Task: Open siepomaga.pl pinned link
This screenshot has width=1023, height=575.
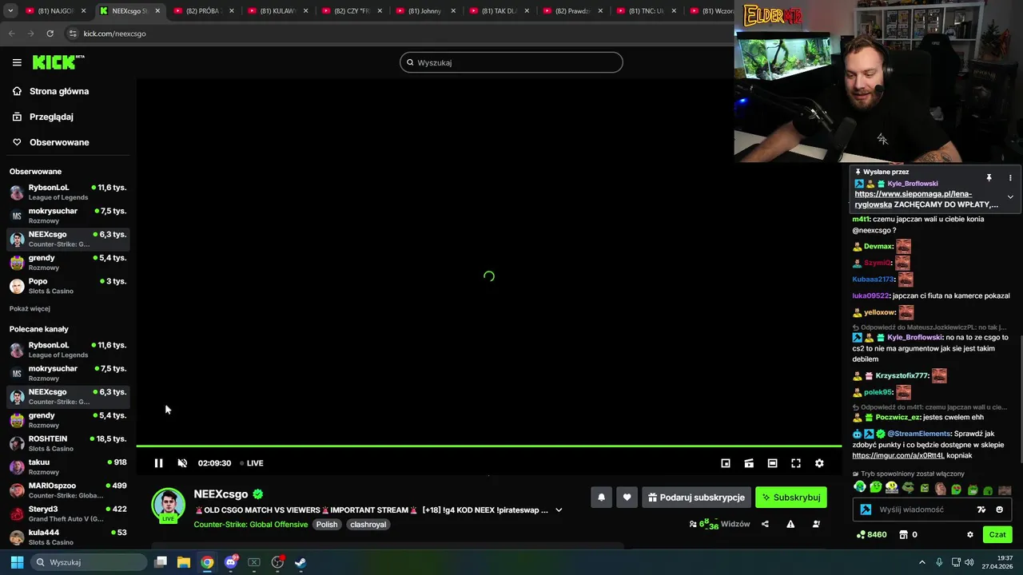Action: (x=913, y=199)
